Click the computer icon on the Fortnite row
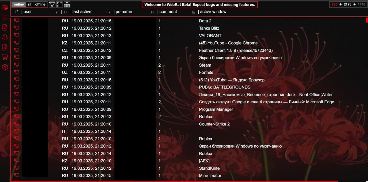Image resolution: width=368 pixels, height=182 pixels. pyautogui.click(x=17, y=72)
